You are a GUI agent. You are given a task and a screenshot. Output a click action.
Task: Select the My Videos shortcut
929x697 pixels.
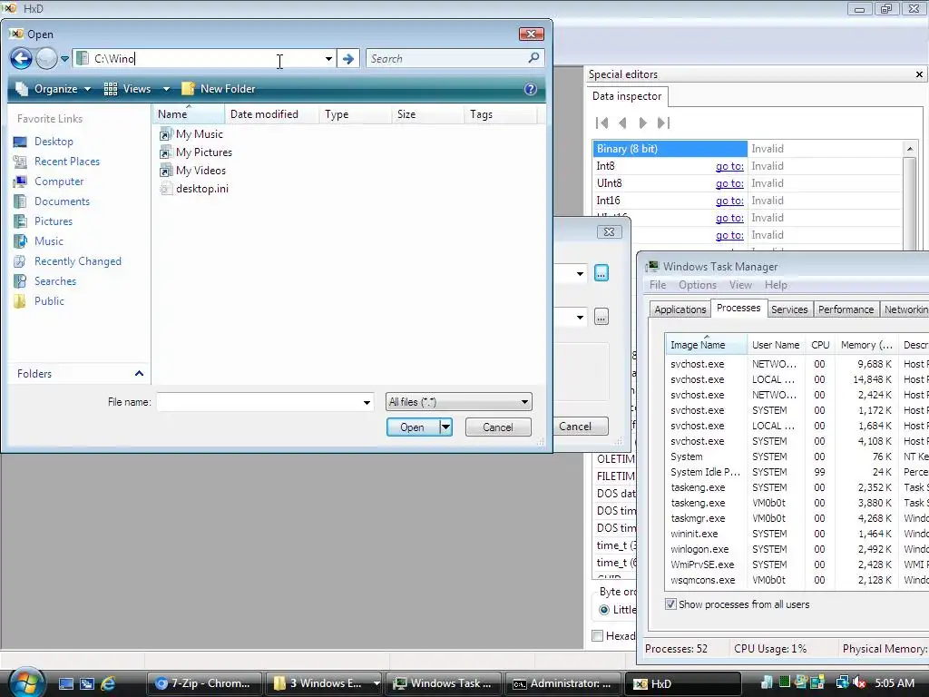[193, 171]
